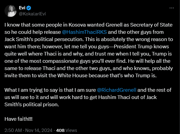Click the 2:50 AM timestamp
The width and height of the screenshot is (180, 134).
click(13, 130)
